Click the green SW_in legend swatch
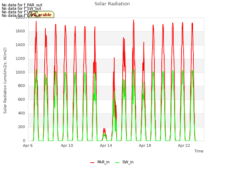This screenshot has width=225, height=169. pos(117,163)
